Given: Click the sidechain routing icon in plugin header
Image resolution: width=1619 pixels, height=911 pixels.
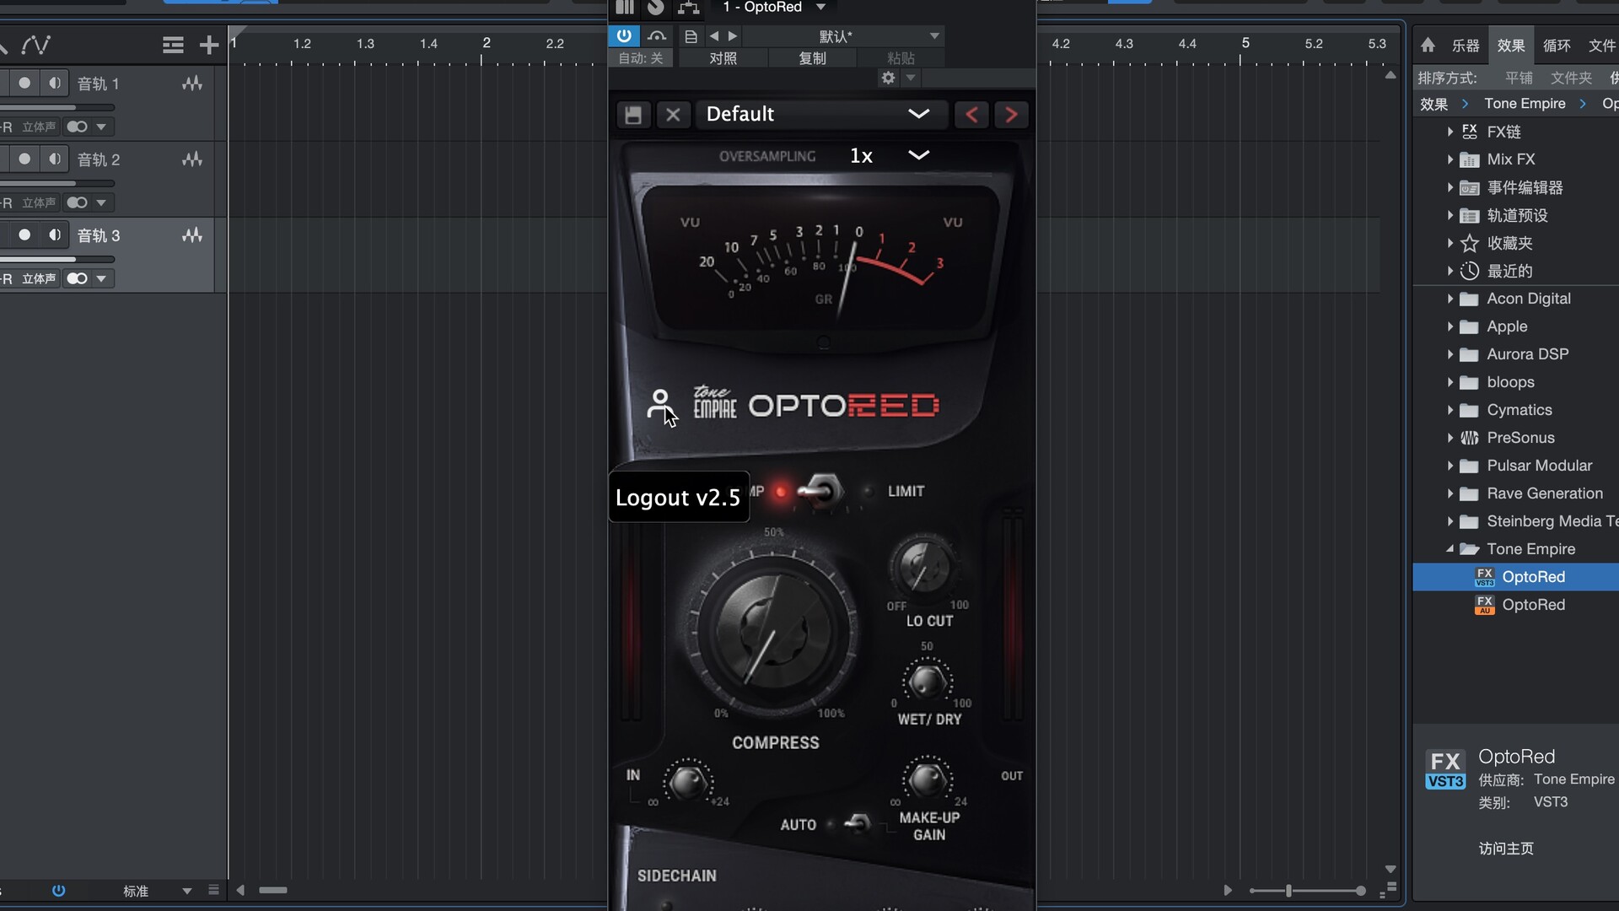Looking at the screenshot, I should (x=689, y=8).
